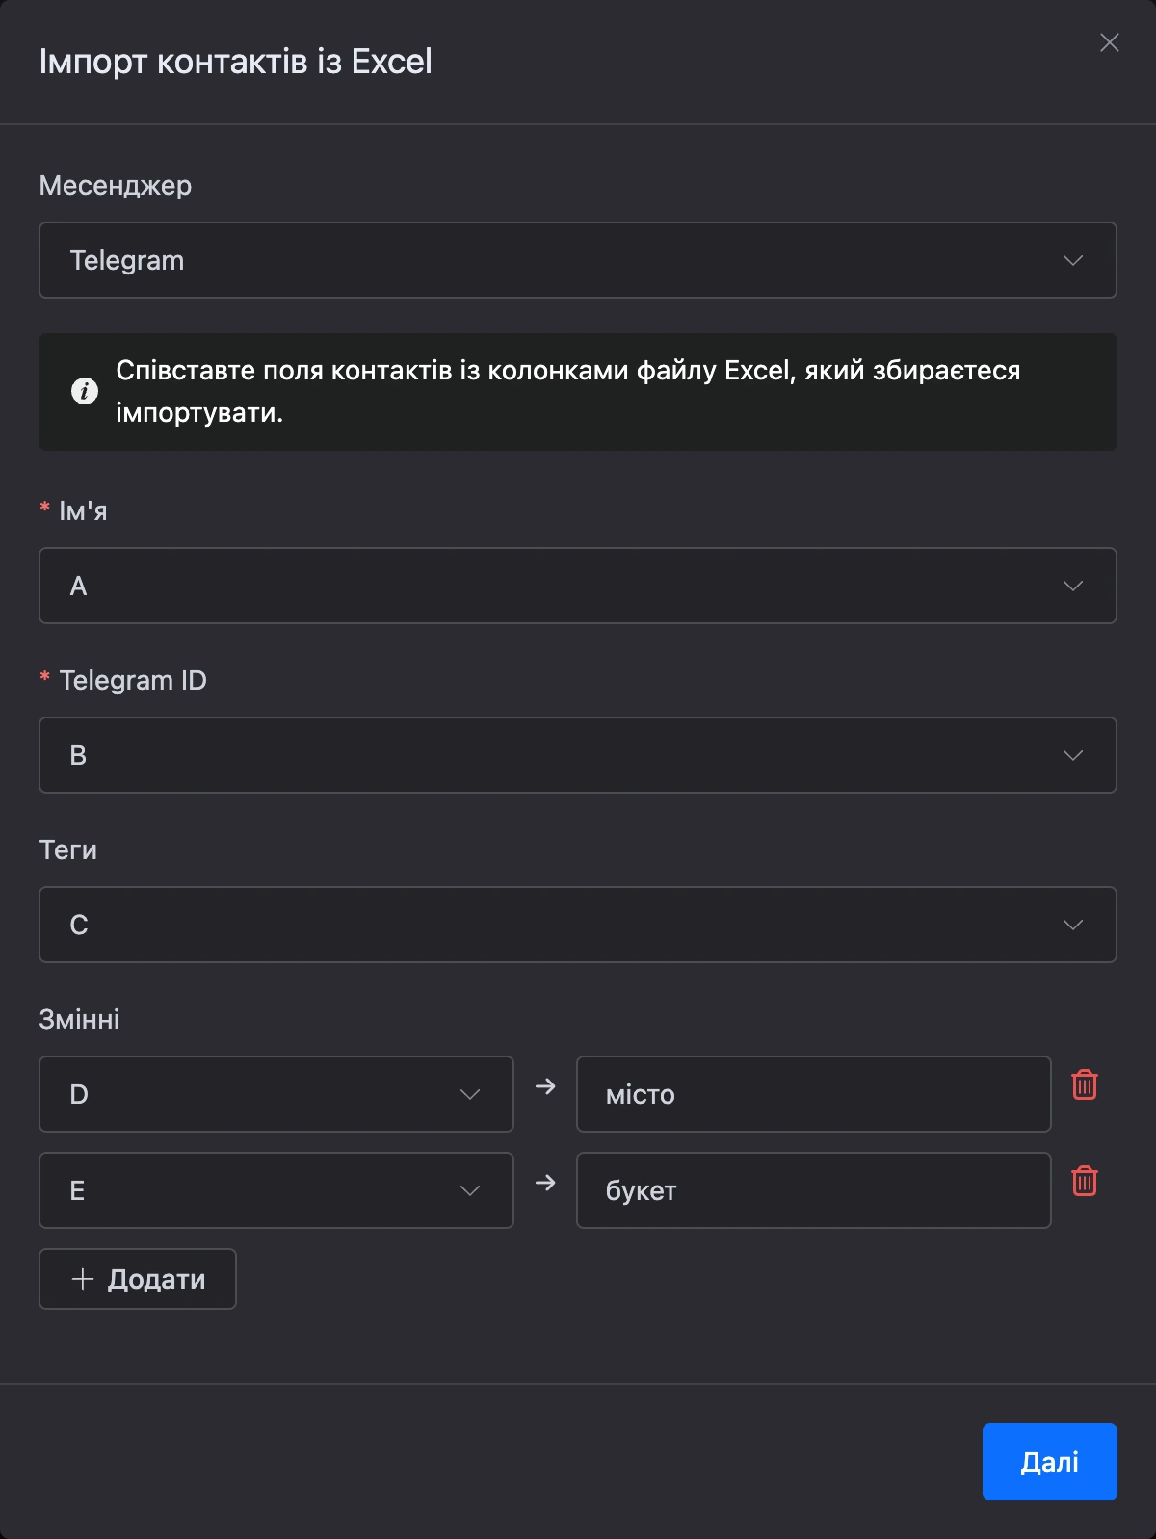
Task: Click the hint text about matching Excel columns
Action: (x=568, y=391)
